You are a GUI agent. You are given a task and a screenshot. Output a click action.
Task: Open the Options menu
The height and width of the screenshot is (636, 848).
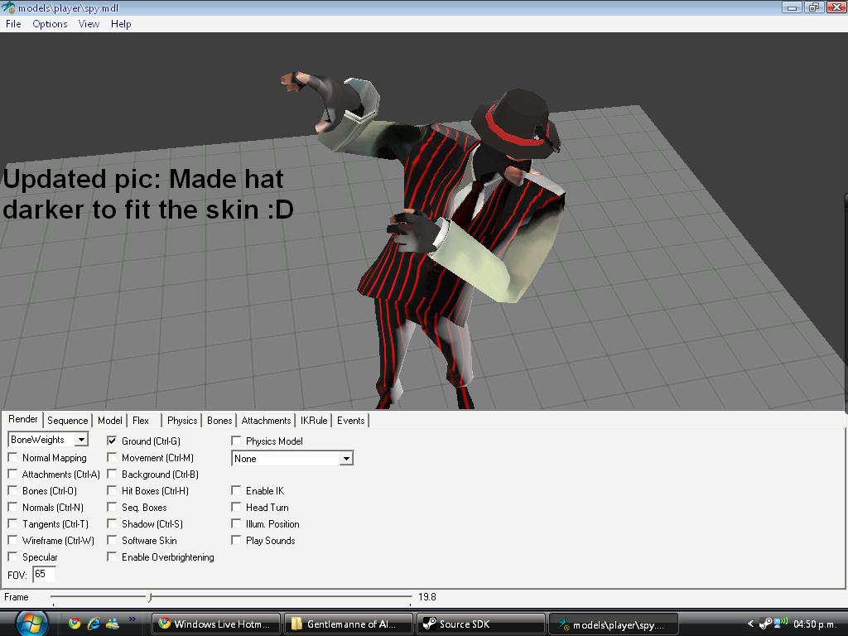point(50,24)
